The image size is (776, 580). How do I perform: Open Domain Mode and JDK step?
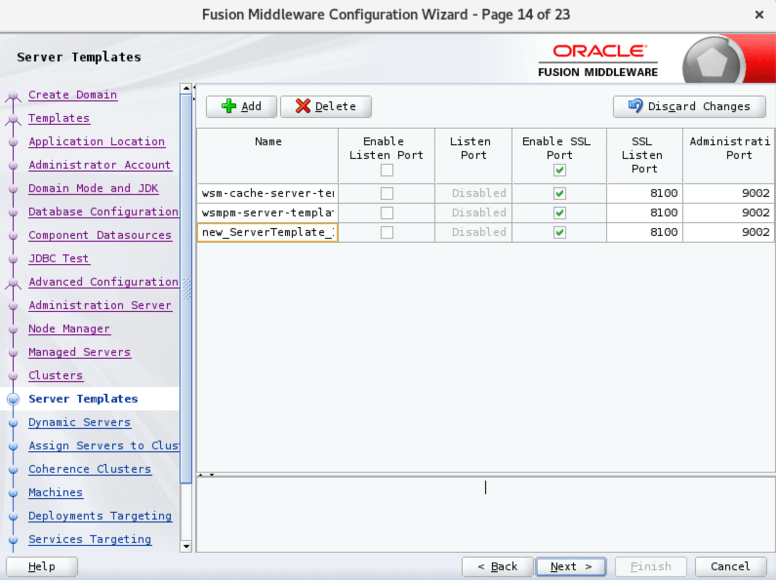pyautogui.click(x=93, y=189)
